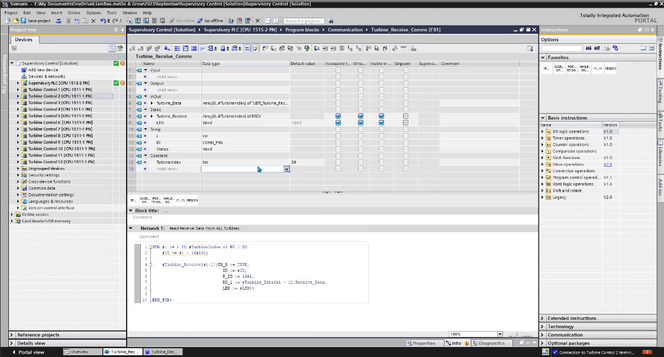Uncheck Accessible checkbox for Turbine_Receive row
Viewport: 664px width, 357px height.
(x=338, y=116)
